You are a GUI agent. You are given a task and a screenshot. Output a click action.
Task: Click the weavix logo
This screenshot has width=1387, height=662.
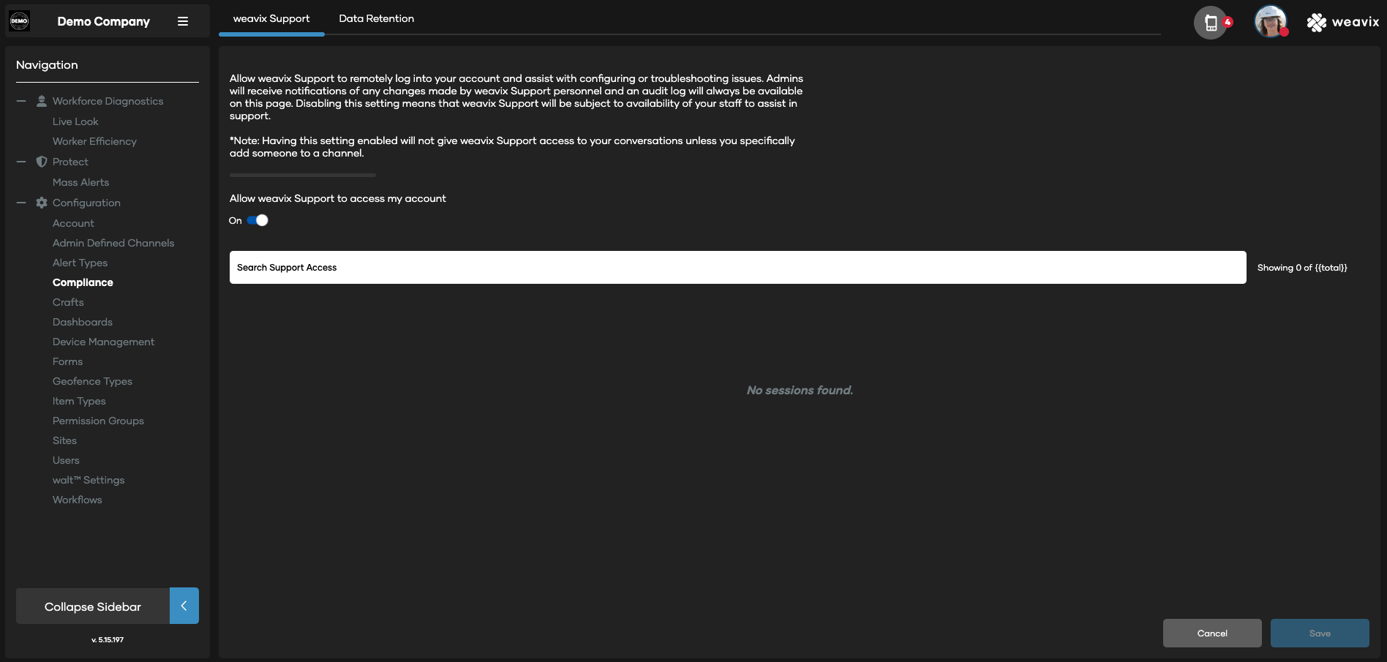click(x=1343, y=22)
